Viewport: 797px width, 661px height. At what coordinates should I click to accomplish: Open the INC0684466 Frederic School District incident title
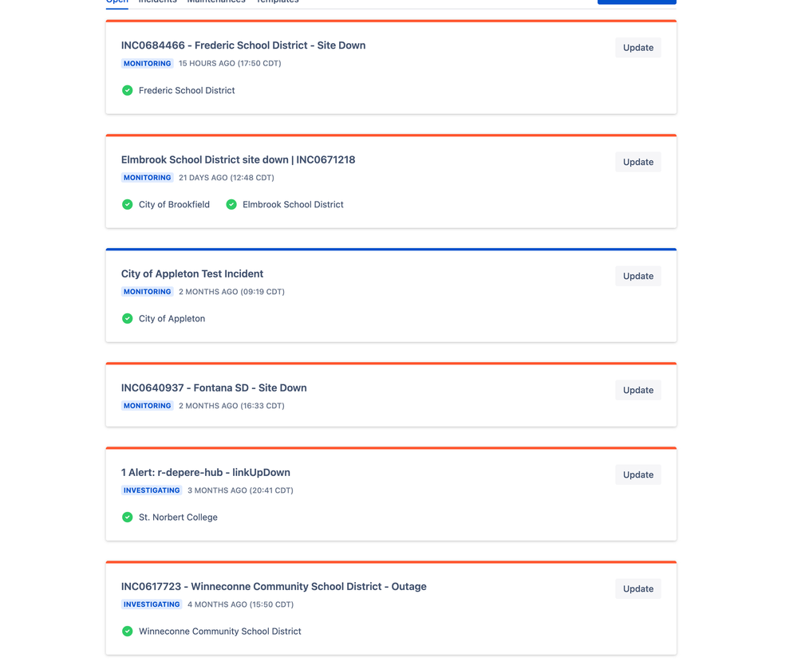tap(243, 45)
